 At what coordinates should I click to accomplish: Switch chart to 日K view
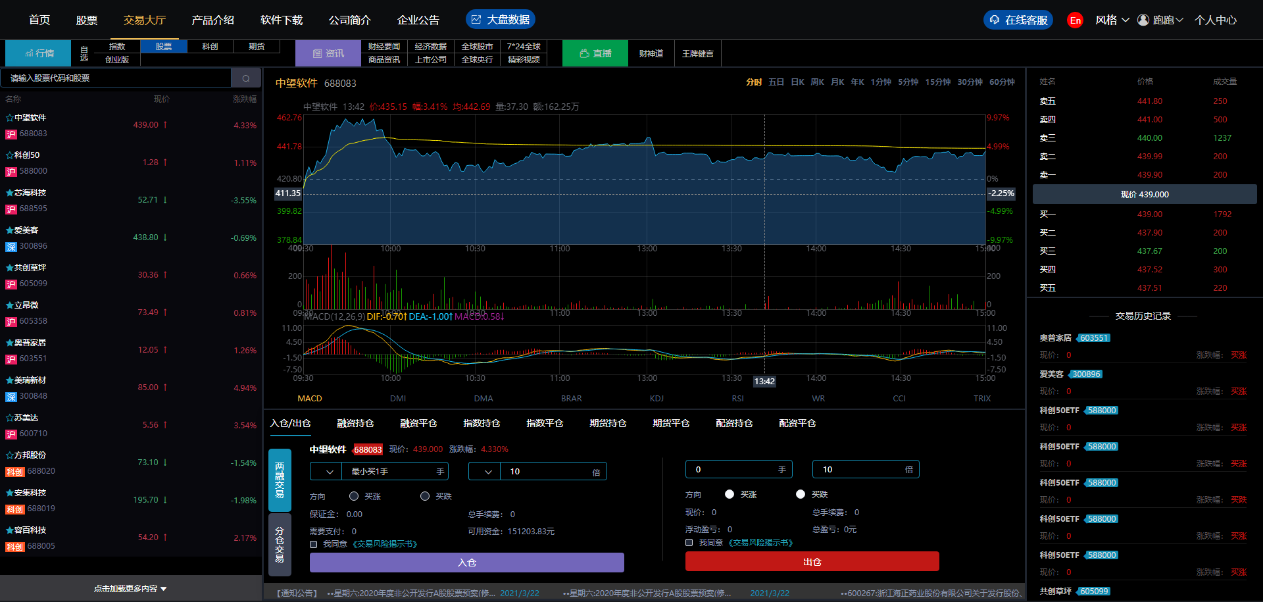coord(797,82)
